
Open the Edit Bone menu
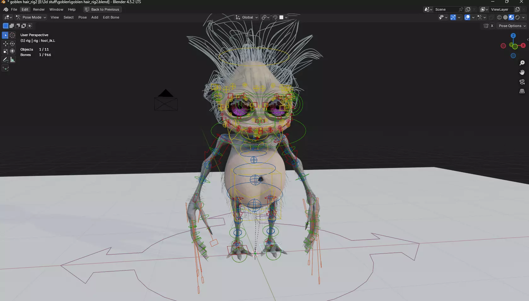coord(111,17)
